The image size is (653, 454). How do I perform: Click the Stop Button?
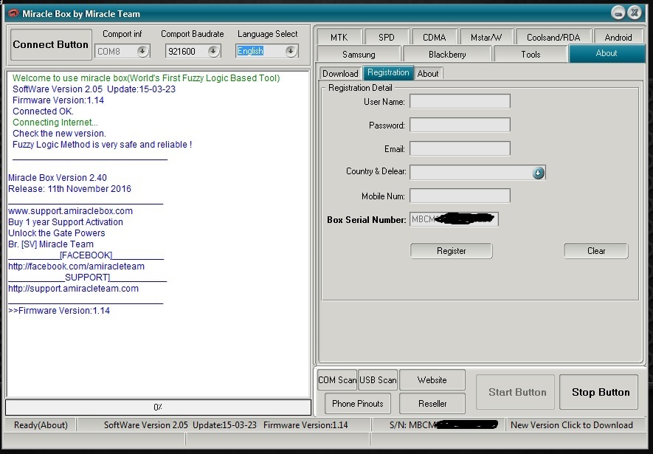pyautogui.click(x=599, y=392)
